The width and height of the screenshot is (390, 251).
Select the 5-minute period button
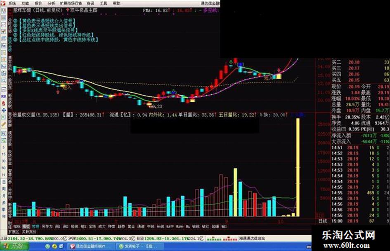[x=3, y=147]
